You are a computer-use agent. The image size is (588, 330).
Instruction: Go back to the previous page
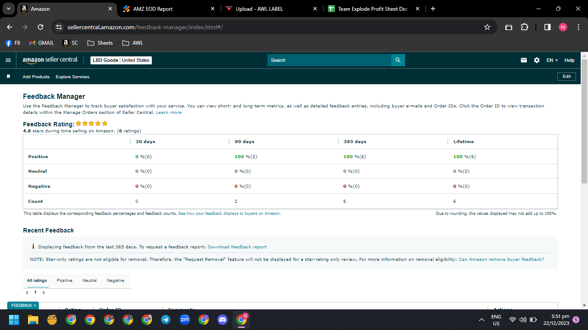point(9,27)
